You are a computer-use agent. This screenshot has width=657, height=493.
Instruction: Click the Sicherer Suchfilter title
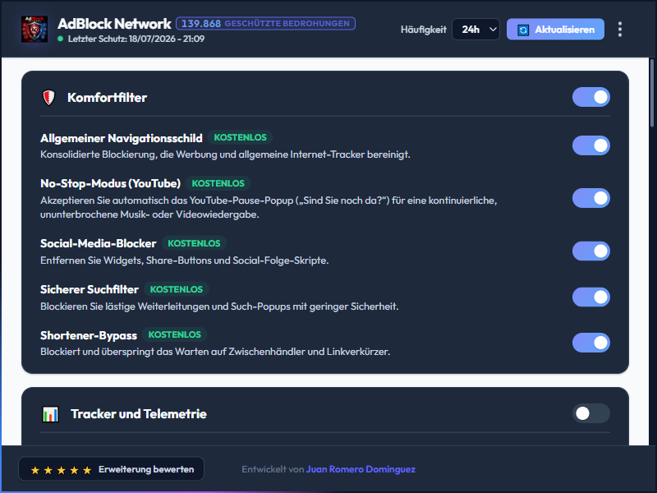point(90,290)
